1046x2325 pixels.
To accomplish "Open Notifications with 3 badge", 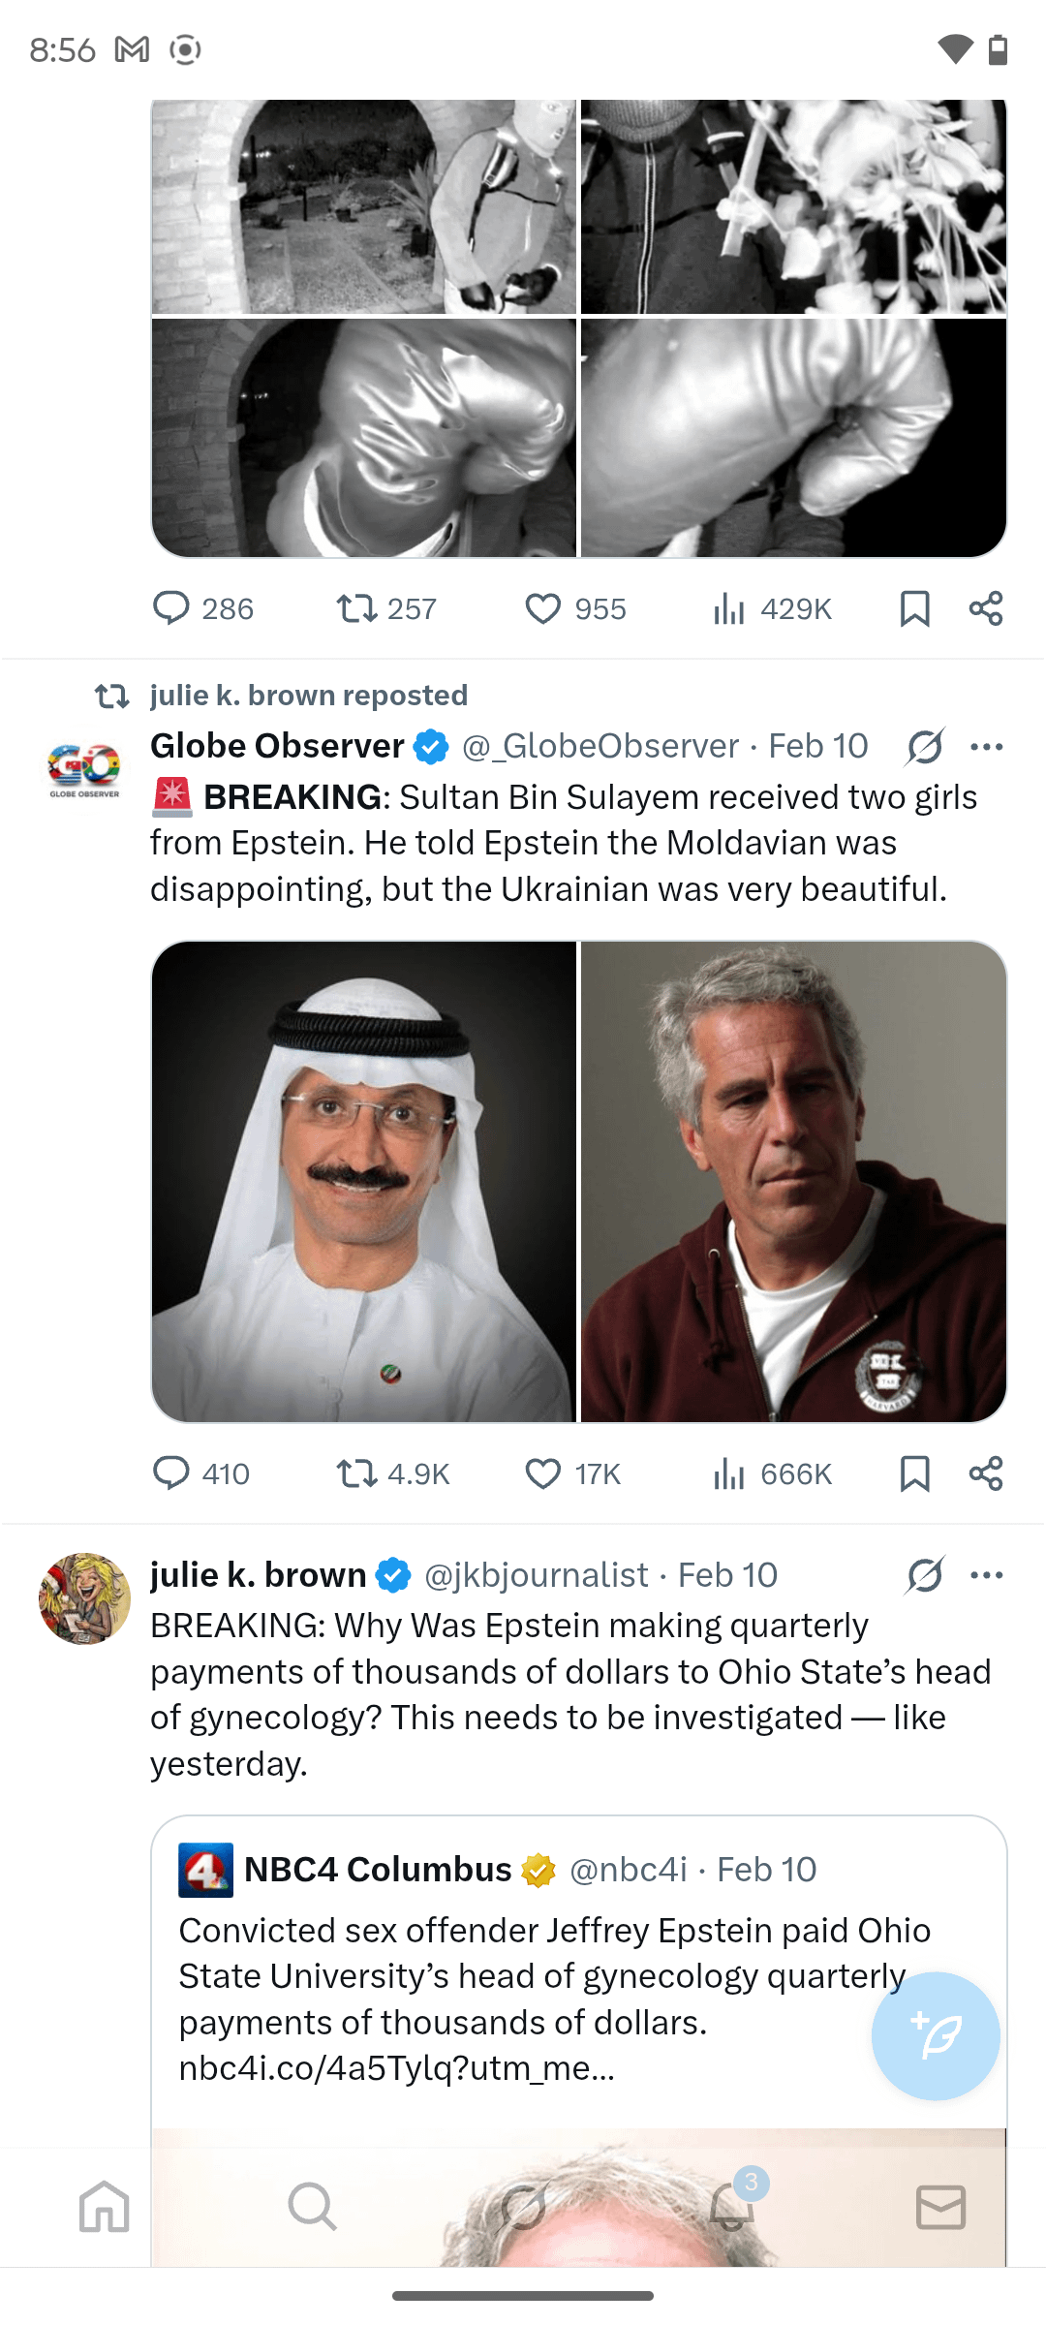I will (x=732, y=2207).
